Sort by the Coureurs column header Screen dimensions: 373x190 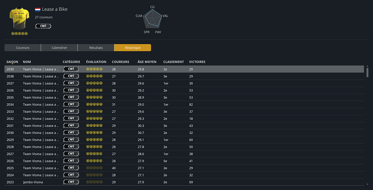tap(121, 62)
